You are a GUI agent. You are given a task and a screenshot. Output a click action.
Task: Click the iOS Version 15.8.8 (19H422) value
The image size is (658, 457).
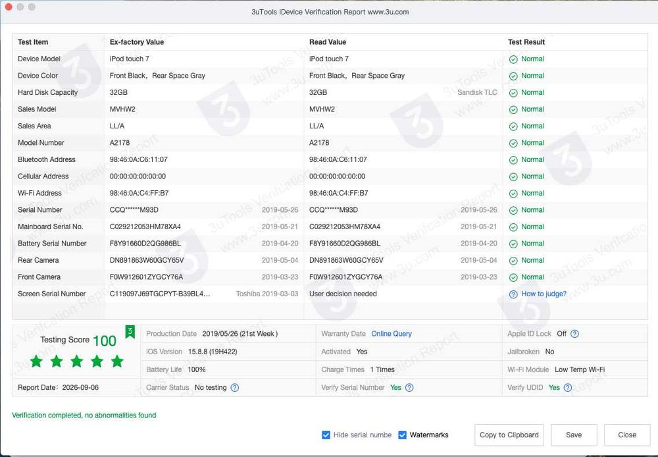tap(213, 352)
